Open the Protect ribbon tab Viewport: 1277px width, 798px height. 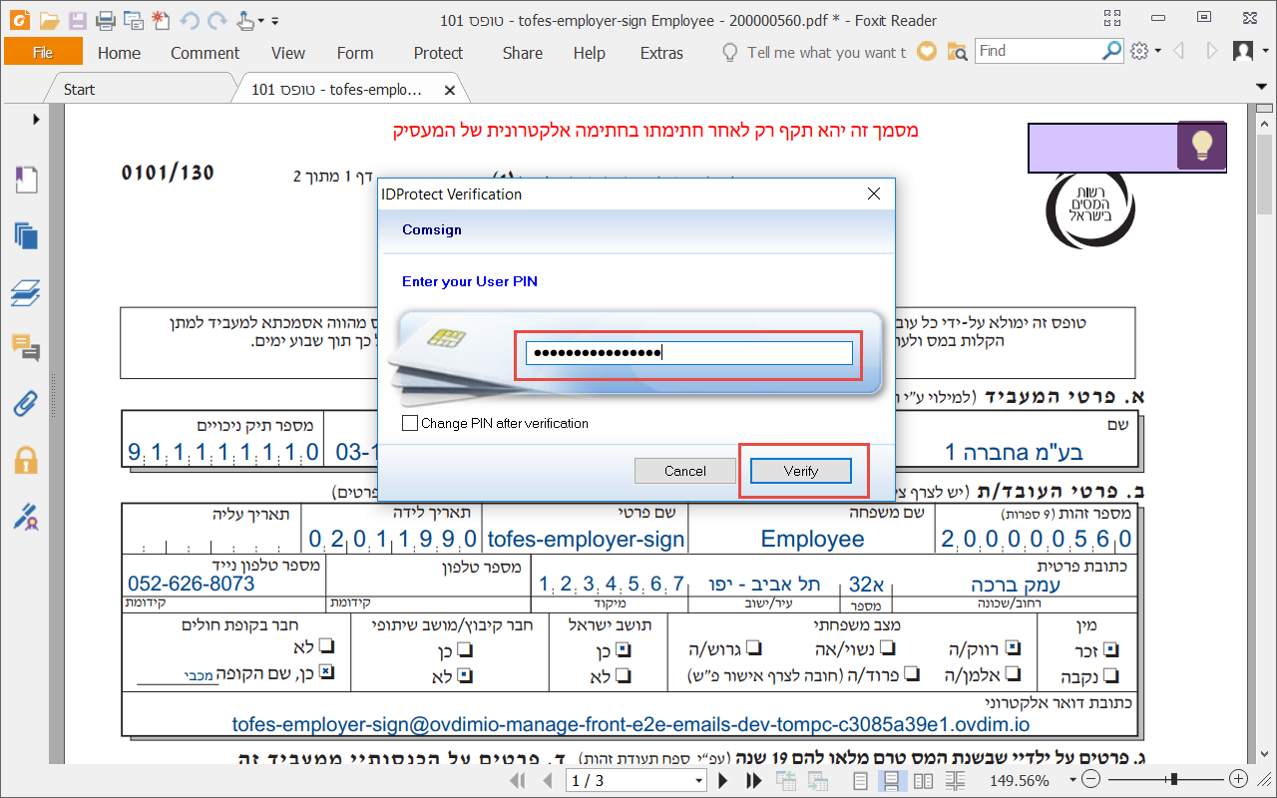[438, 53]
